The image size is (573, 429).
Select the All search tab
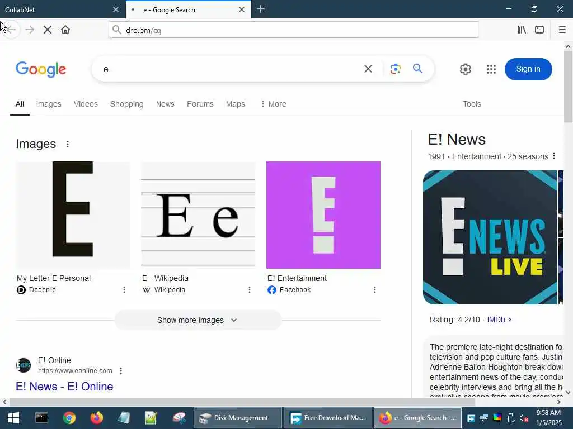pyautogui.click(x=20, y=104)
